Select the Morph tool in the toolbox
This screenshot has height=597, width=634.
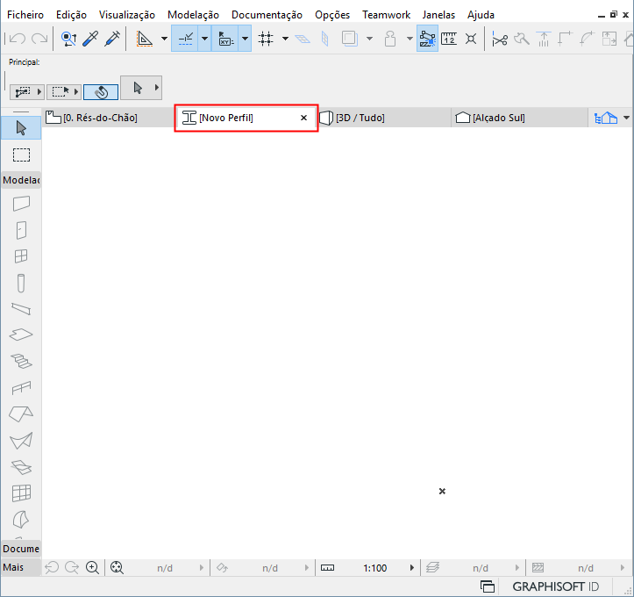tap(21, 520)
